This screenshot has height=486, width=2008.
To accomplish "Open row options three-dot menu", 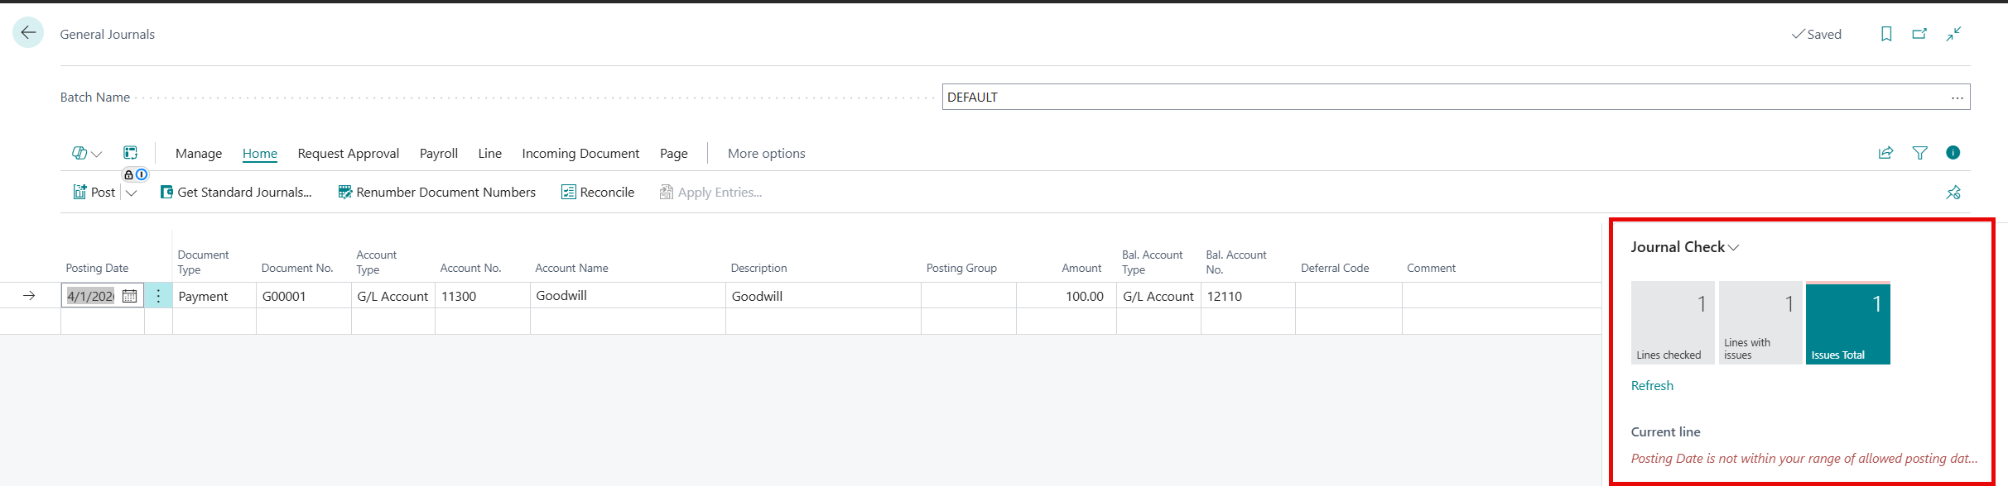I will (x=158, y=296).
